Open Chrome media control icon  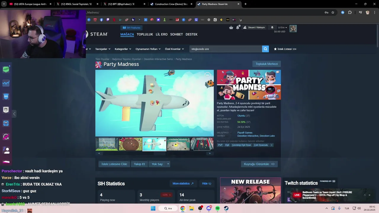point(360,12)
